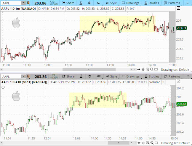Zoom out using magnifier minus under bottom chart
This screenshot has height=146, width=192.
pos(152,143)
